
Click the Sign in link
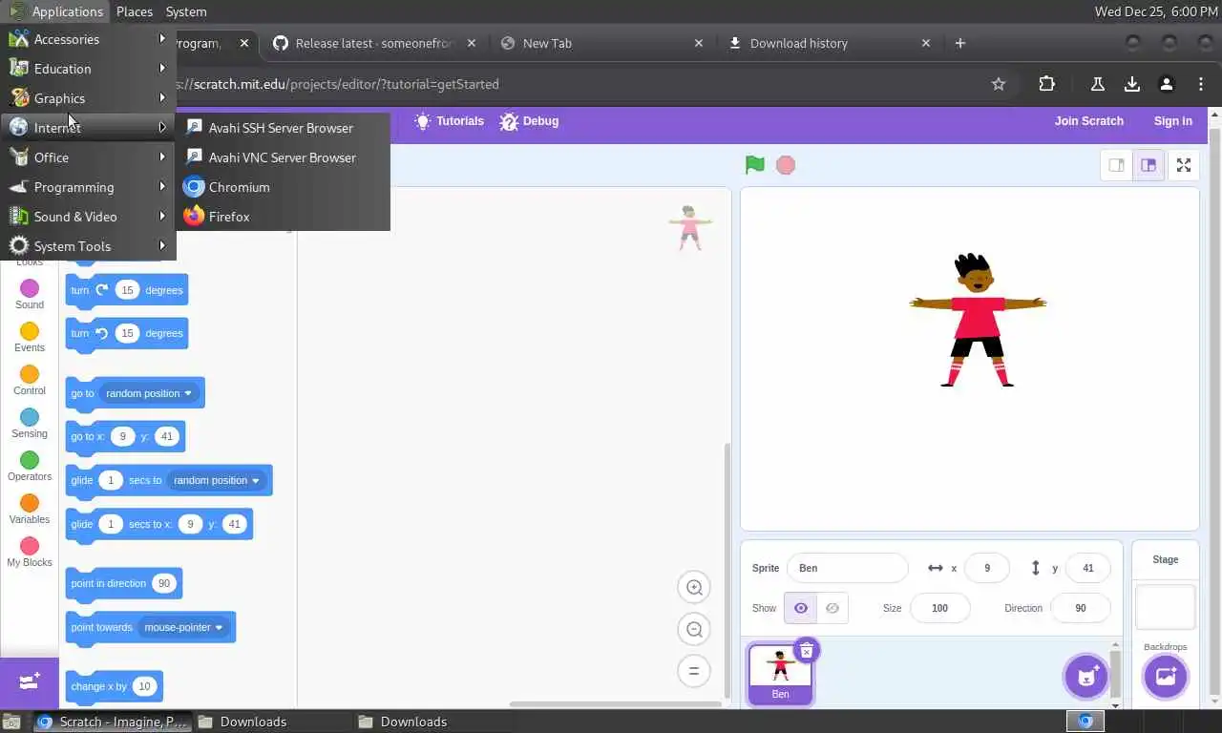pos(1173,121)
